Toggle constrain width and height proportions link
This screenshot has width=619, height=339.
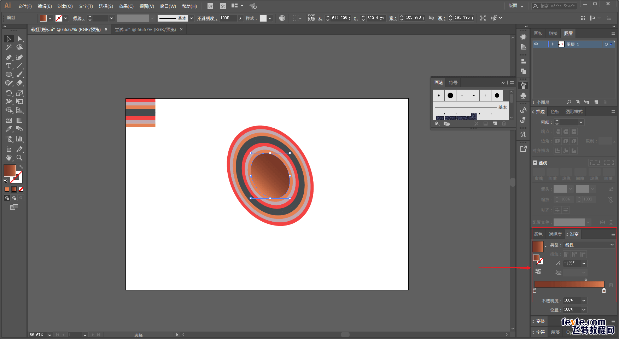431,18
